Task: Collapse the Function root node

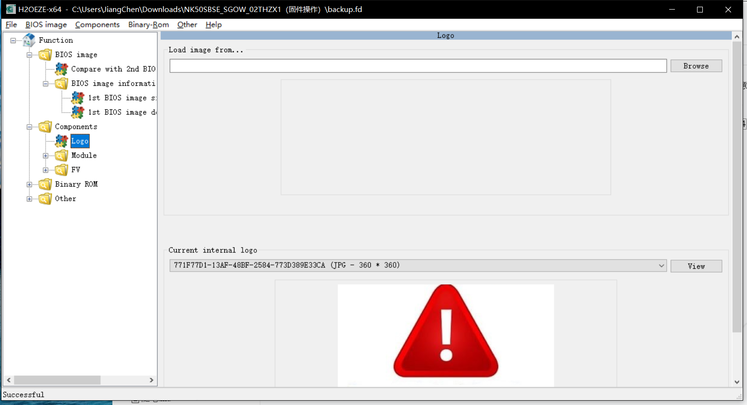Action: pos(13,40)
